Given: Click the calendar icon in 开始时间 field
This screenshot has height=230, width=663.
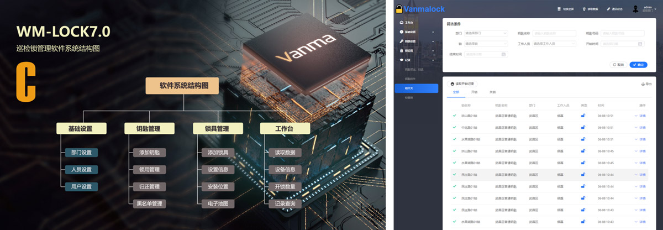Looking at the screenshot, I should 640,44.
